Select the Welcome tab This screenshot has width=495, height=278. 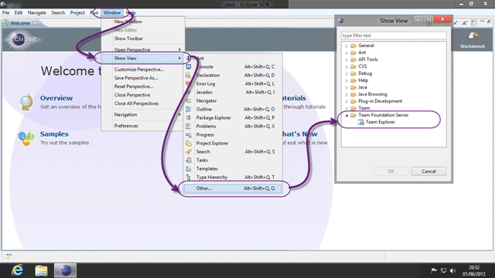[20, 23]
